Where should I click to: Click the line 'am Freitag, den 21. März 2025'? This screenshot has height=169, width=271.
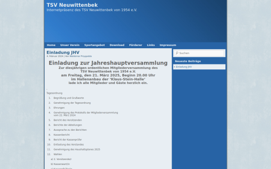coord(108,75)
